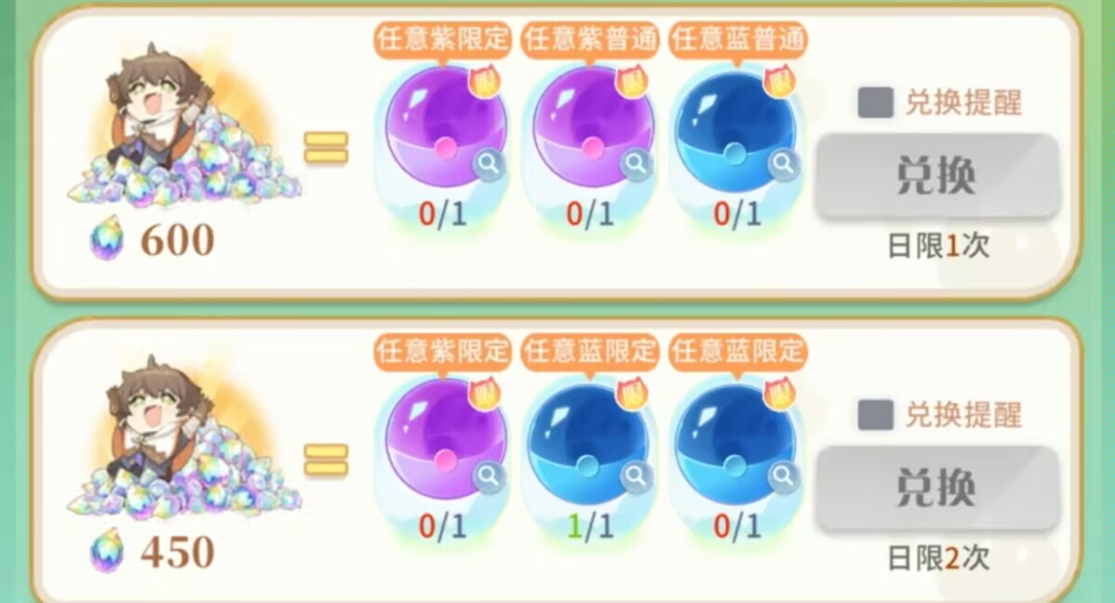This screenshot has height=603, width=1115.
Task: Click the 任意蓝普通 label tag
Action: click(x=738, y=38)
